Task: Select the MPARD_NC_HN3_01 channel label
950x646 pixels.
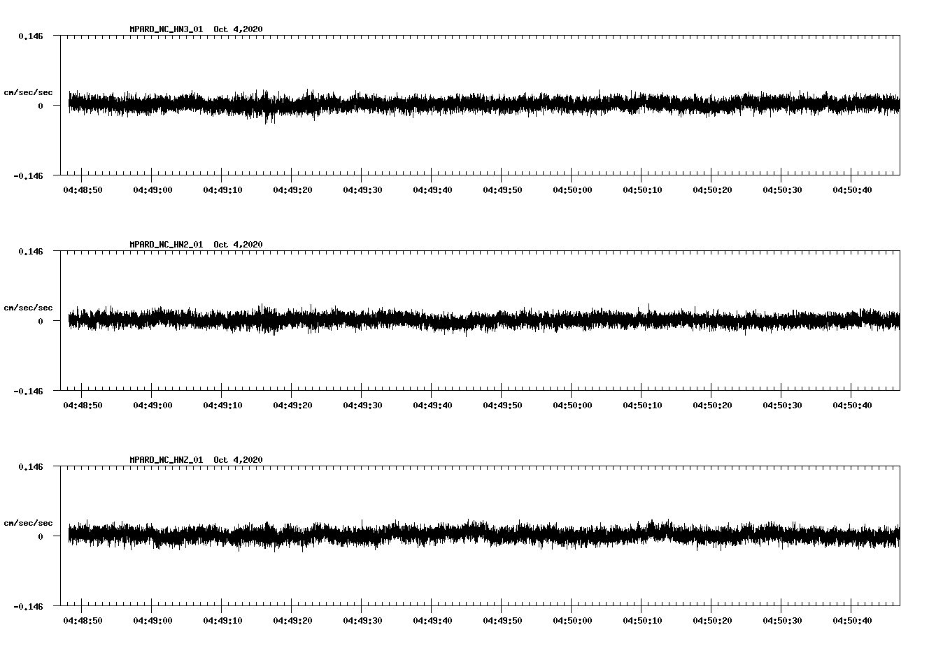Action: (x=164, y=29)
